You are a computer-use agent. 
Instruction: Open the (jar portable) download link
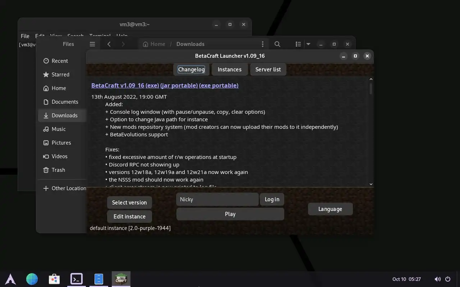pyautogui.click(x=179, y=85)
